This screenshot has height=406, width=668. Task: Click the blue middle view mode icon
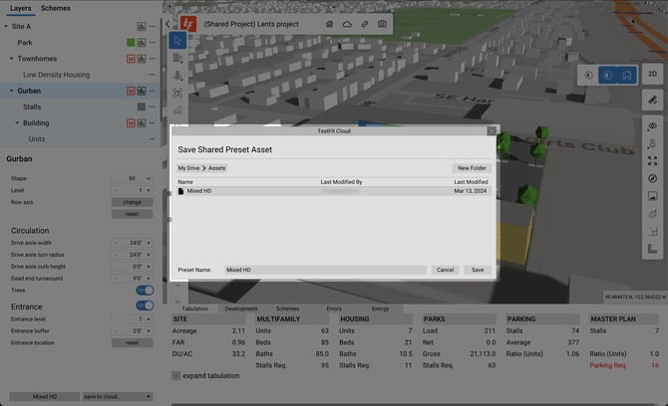[x=608, y=76]
